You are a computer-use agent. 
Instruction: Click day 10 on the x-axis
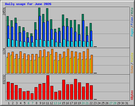44,103
